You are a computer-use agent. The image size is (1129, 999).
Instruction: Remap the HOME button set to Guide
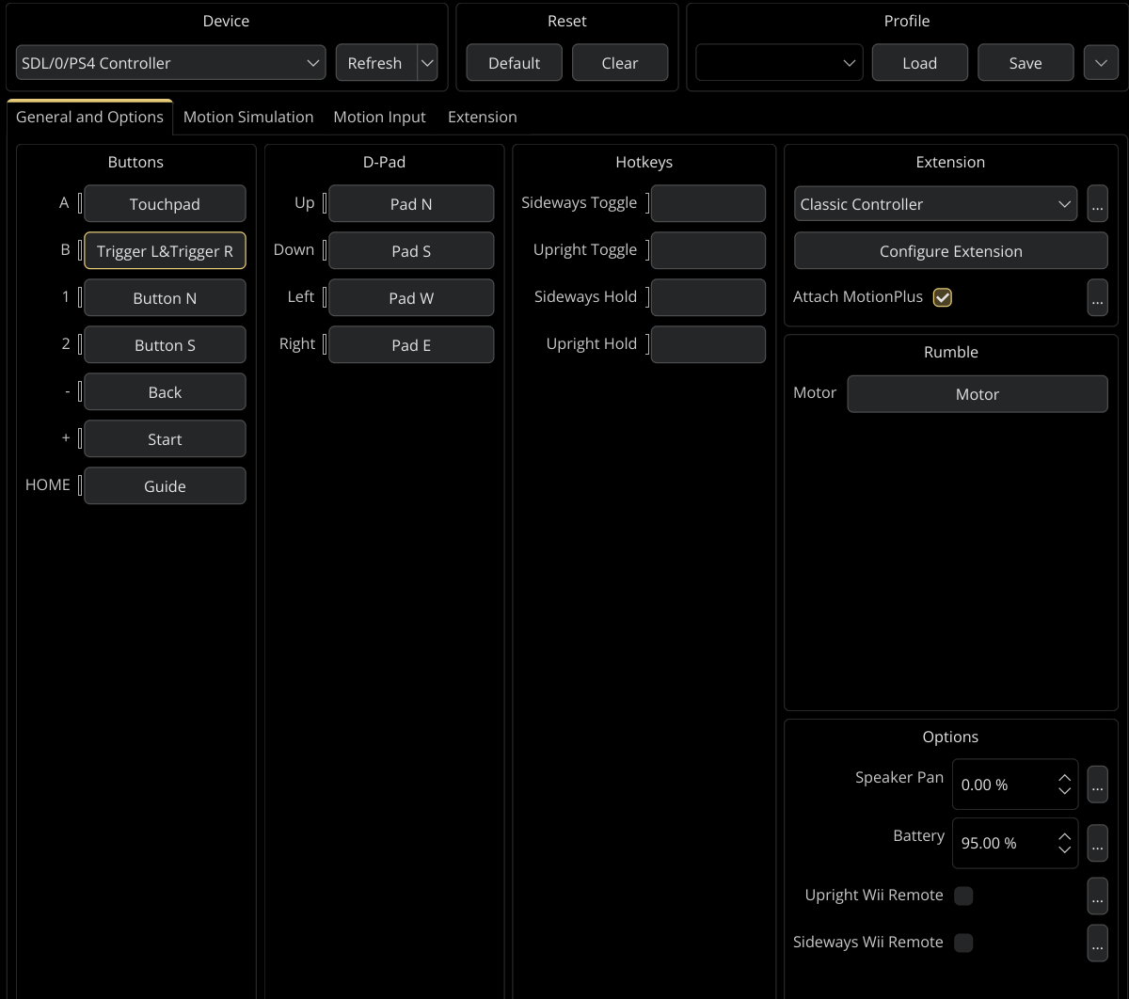coord(165,486)
